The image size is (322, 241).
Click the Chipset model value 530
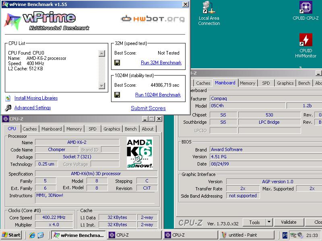point(269,115)
